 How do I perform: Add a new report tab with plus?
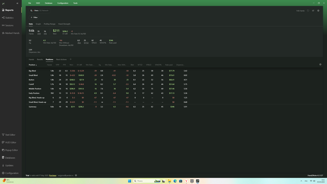71,59
